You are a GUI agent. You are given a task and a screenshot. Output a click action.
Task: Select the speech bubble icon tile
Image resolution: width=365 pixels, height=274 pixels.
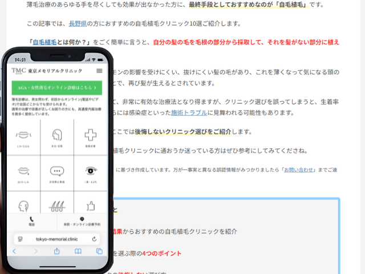click(56, 172)
